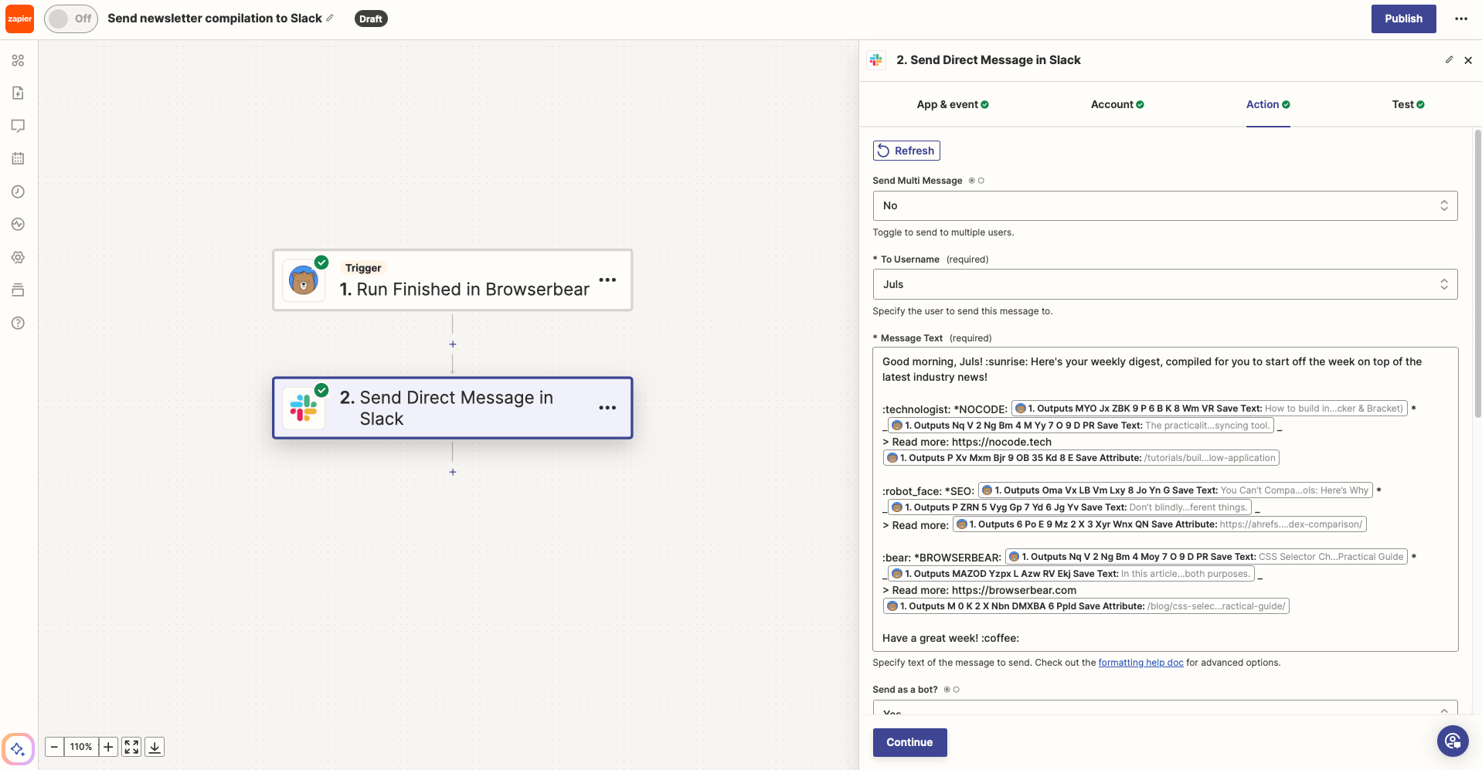Decrease canvas zoom with the minus control
1482x770 pixels.
click(53, 747)
